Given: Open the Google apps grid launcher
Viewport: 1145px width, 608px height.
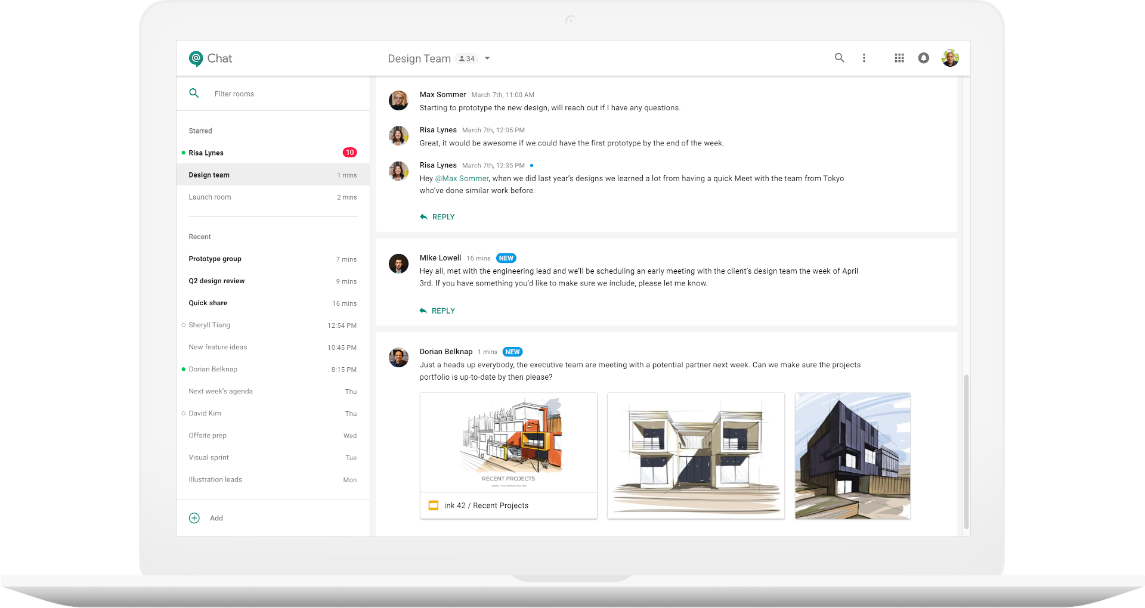Looking at the screenshot, I should click(899, 58).
